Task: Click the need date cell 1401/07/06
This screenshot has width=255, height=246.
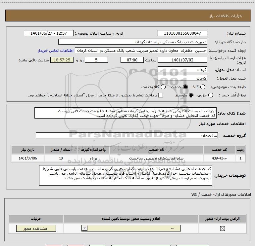Action: coord(28,158)
